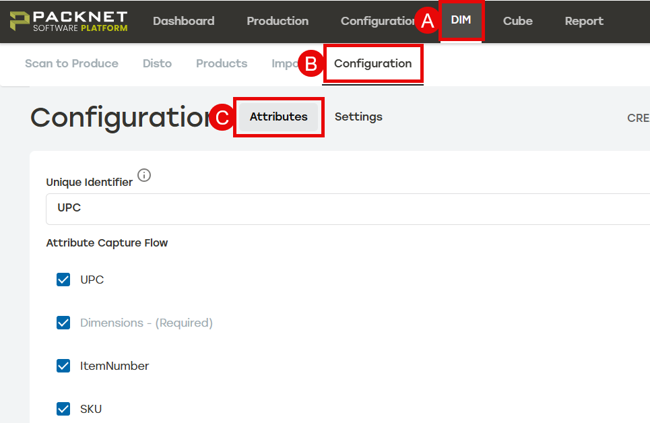Open the Report section

tap(583, 21)
